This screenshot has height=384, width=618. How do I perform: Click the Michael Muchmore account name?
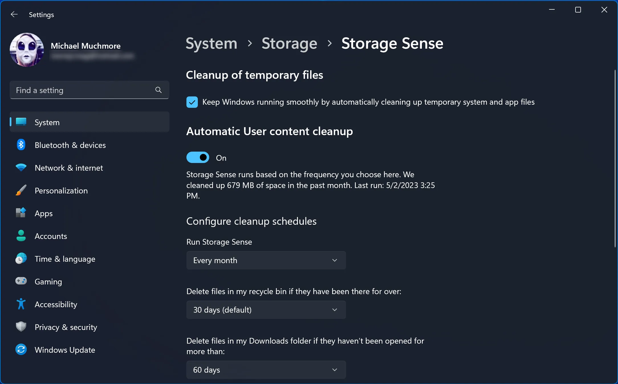[86, 46]
